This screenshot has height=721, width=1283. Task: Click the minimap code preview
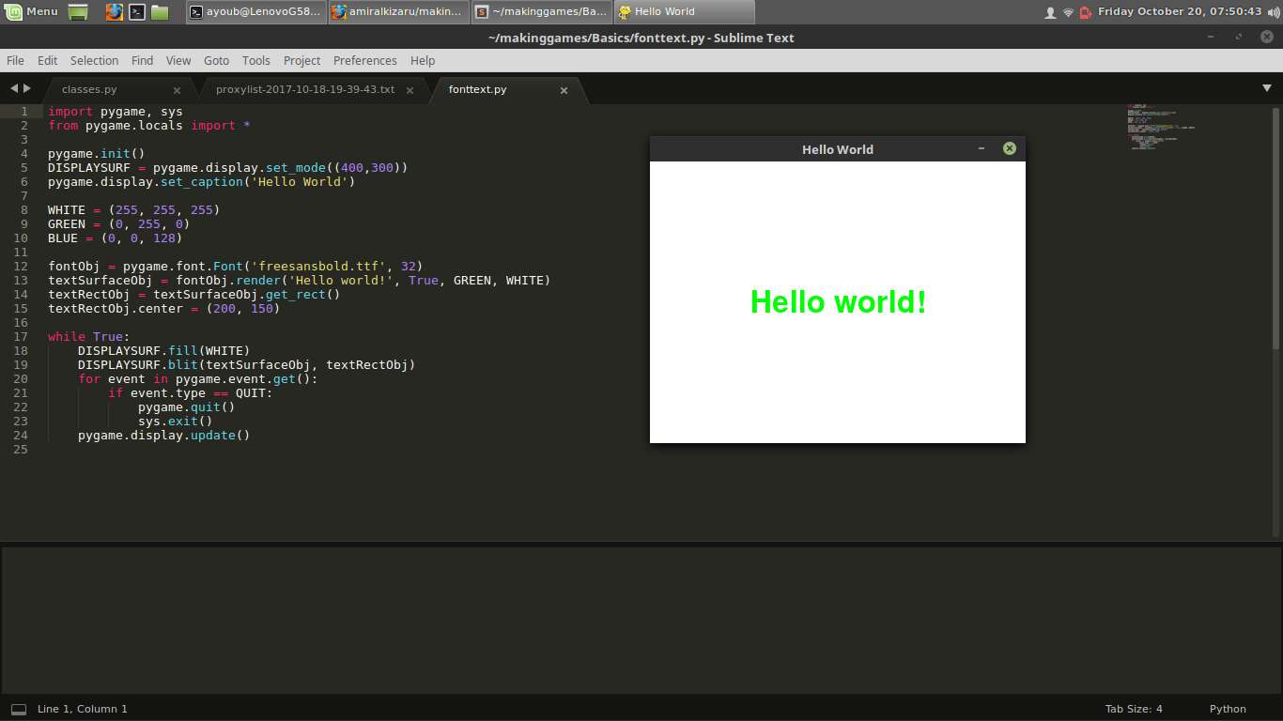point(1161,128)
